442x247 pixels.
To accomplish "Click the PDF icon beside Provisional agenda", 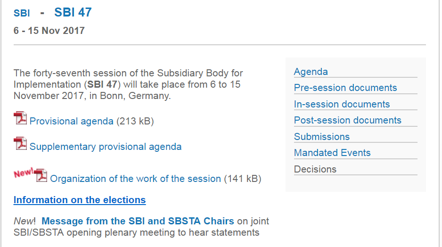I will [x=20, y=118].
